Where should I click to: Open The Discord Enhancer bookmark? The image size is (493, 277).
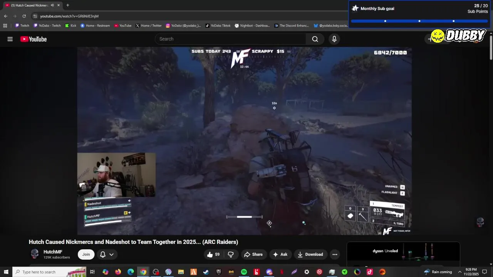pyautogui.click(x=292, y=26)
